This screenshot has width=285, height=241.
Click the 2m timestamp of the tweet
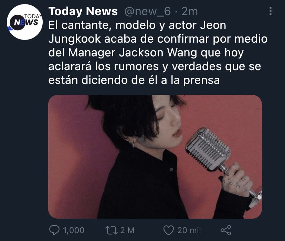189,11
